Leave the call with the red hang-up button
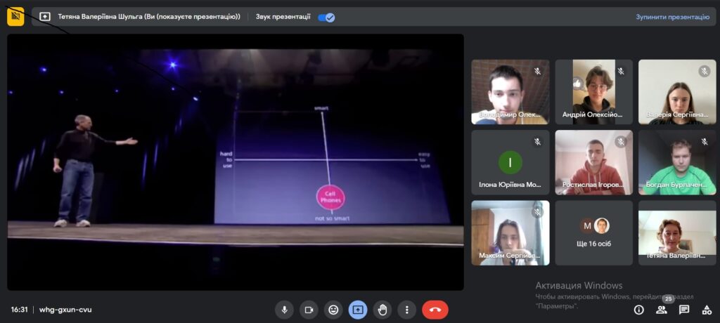Image resolution: width=720 pixels, height=323 pixels. coord(435,310)
